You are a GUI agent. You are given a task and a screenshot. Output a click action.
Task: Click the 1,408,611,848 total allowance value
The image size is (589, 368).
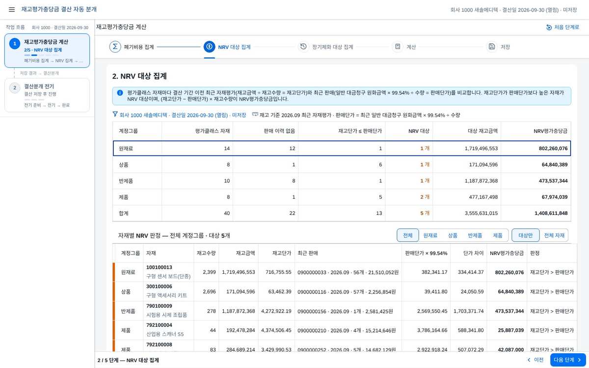pyautogui.click(x=551, y=213)
